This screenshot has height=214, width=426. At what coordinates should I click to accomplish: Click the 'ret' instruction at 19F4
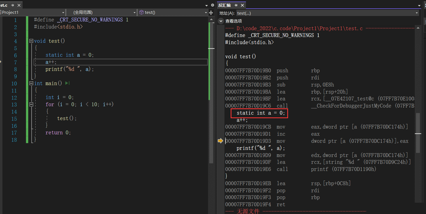tap(255, 204)
